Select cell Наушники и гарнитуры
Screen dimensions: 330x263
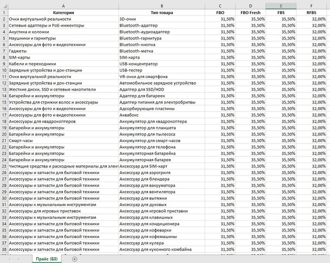pyautogui.click(x=63, y=38)
